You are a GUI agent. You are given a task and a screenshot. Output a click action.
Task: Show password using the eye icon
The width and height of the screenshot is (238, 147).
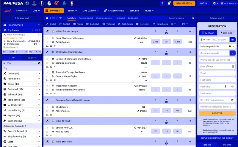point(232,87)
